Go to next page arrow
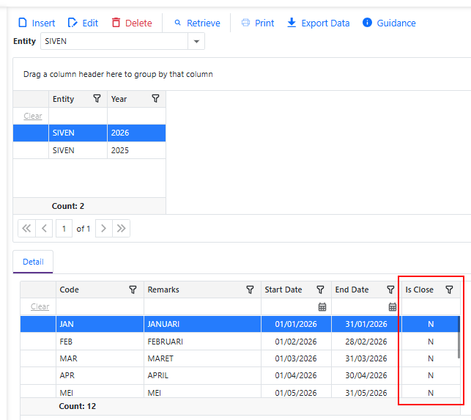Image resolution: width=471 pixels, height=420 pixels. (x=103, y=229)
